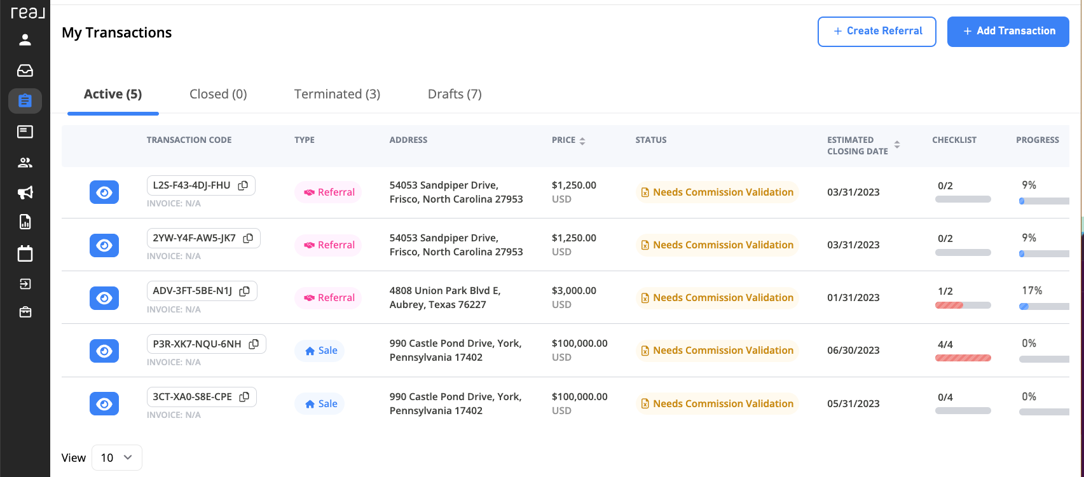The width and height of the screenshot is (1084, 477).
Task: Click Referral type badge for 2YW-Y4F-AW5-JK7
Action: coord(328,245)
